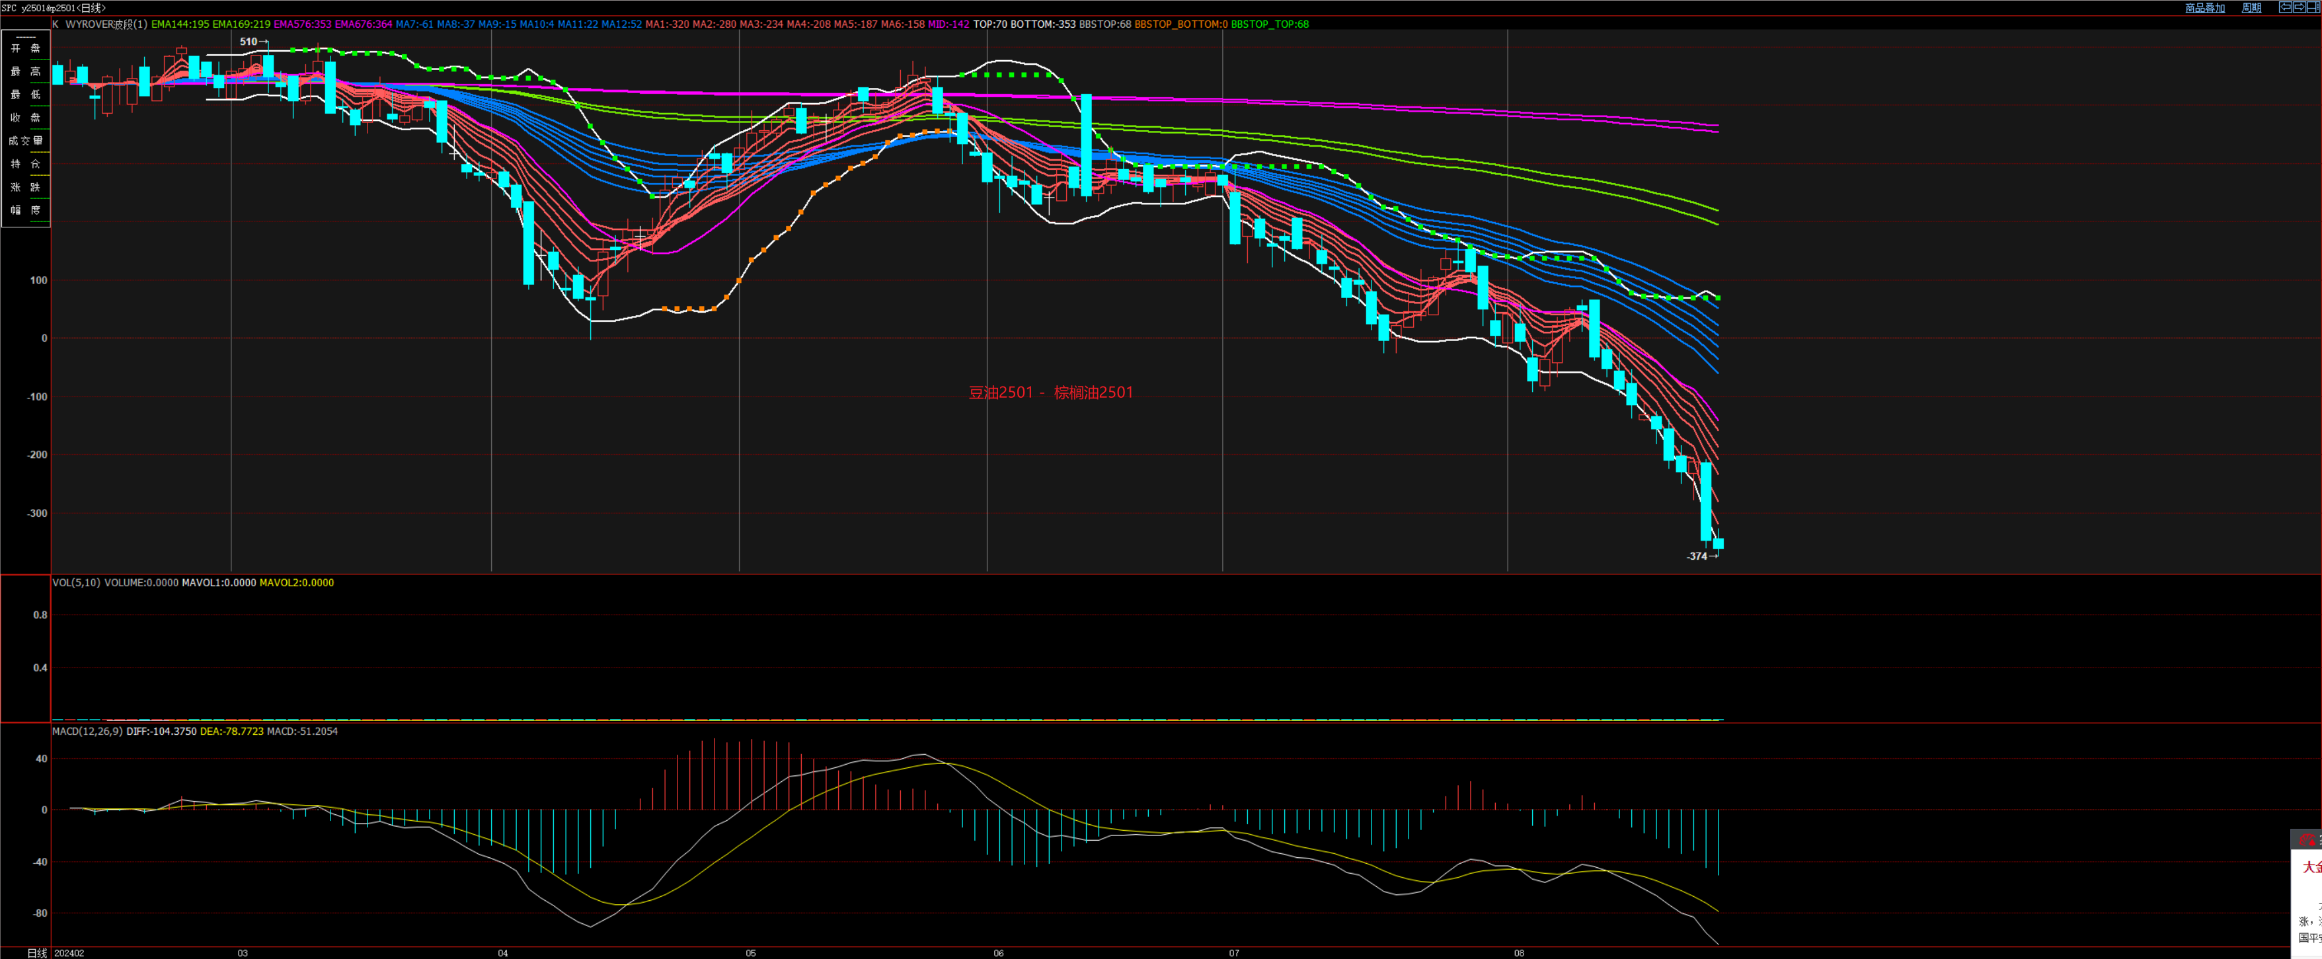Open the 周期 period link
This screenshot has width=2322, height=959.
pos(2252,8)
